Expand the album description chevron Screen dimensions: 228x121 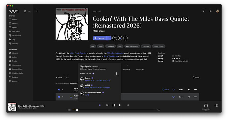(127, 65)
